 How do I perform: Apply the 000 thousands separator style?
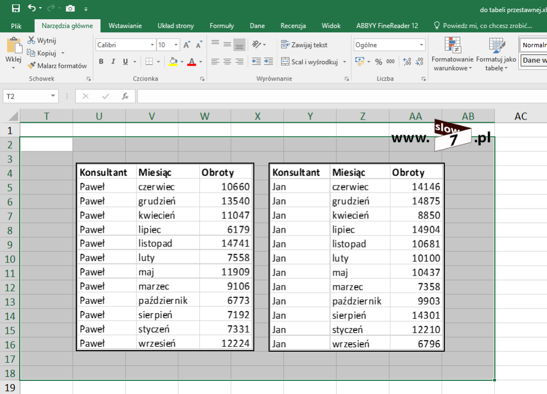click(x=391, y=61)
